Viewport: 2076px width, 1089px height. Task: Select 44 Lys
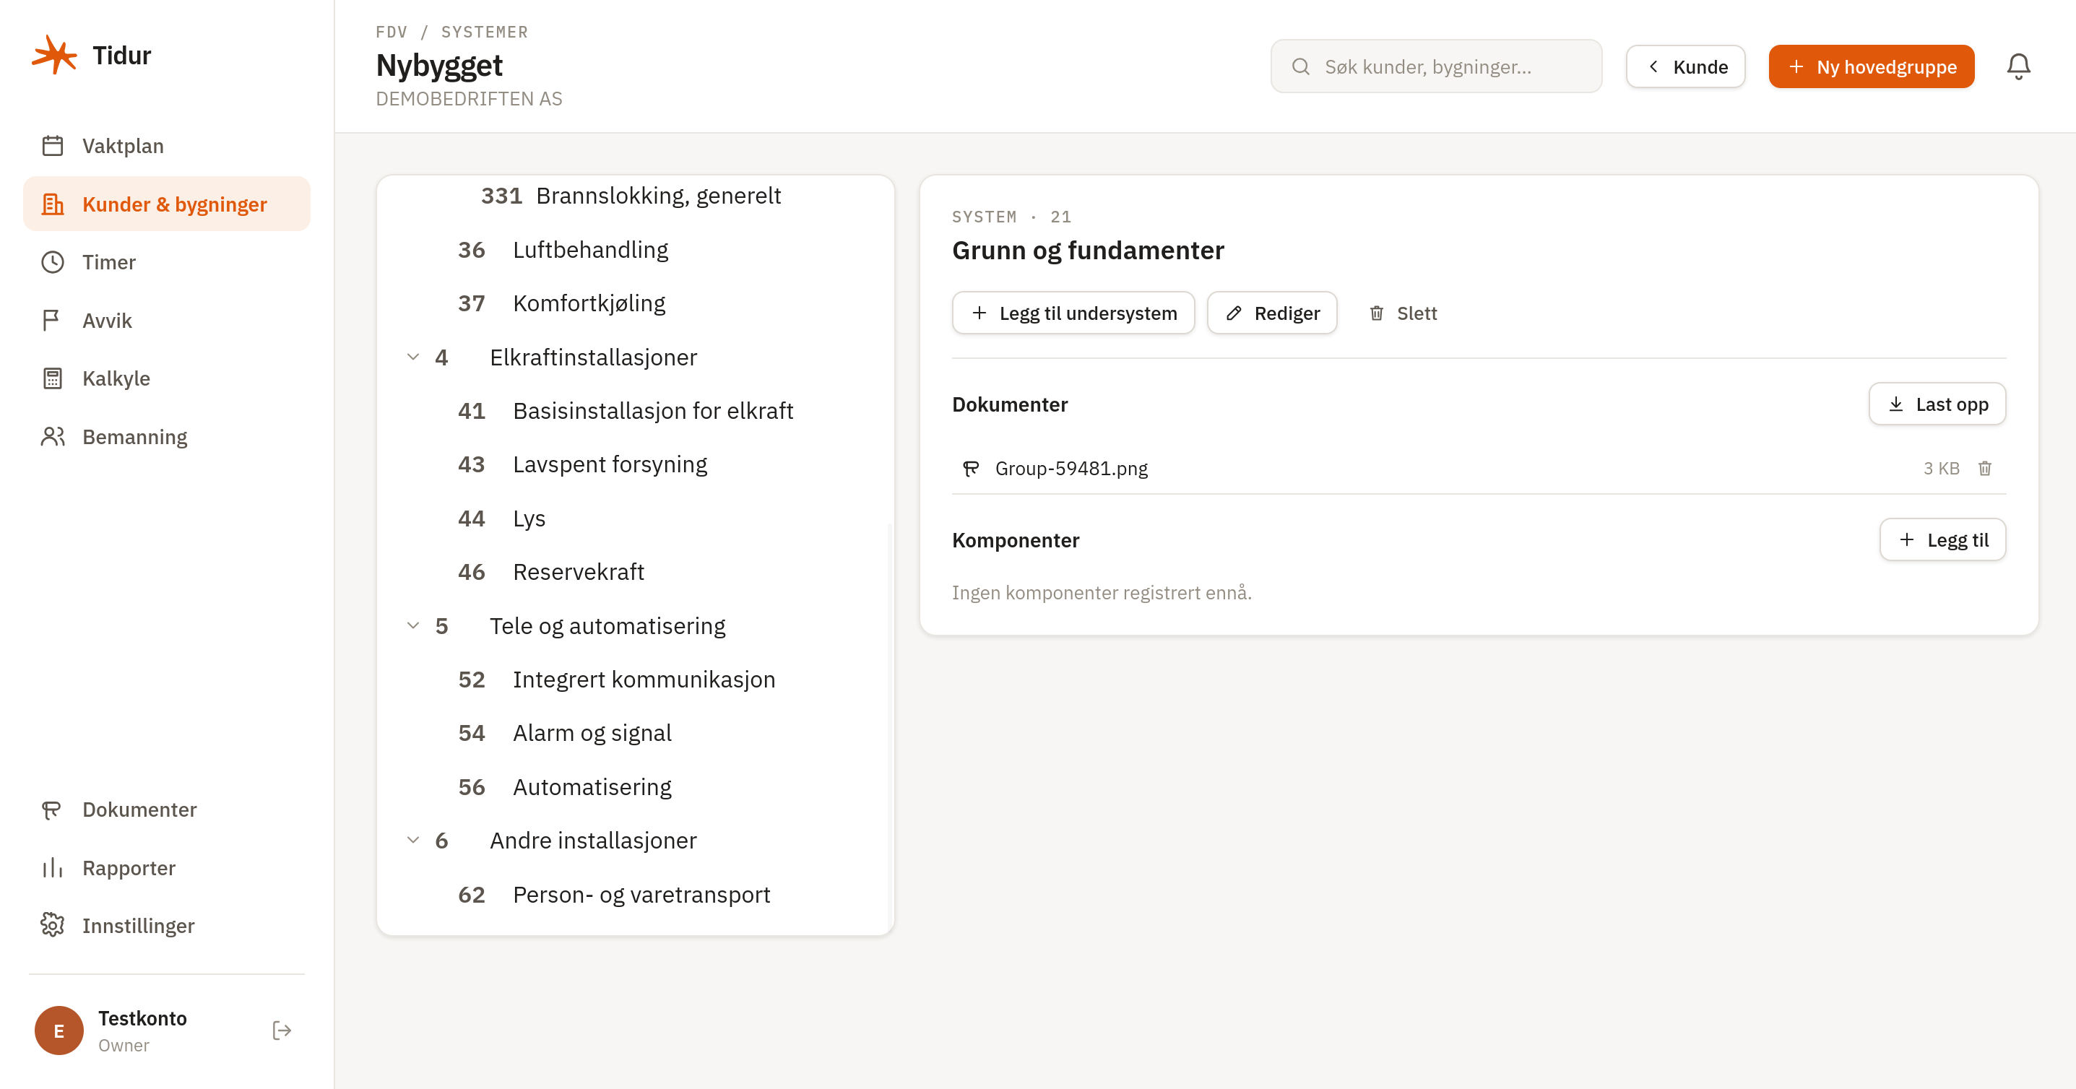click(x=635, y=518)
